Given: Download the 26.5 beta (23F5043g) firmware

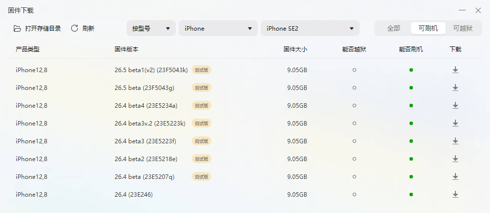Looking at the screenshot, I should click(x=455, y=88).
